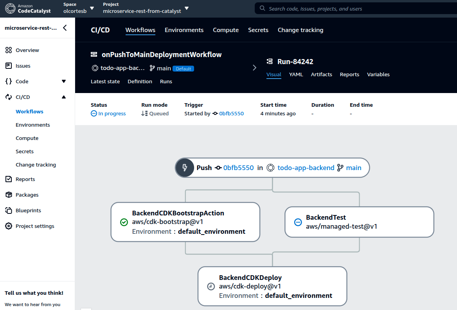Select the Visual run tab

pyautogui.click(x=273, y=75)
